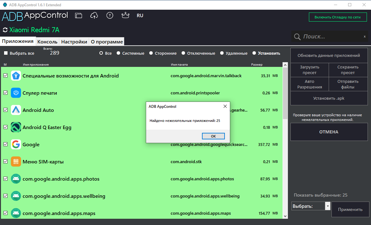Toggle the Выбрать все checkbox

pyautogui.click(x=6, y=53)
